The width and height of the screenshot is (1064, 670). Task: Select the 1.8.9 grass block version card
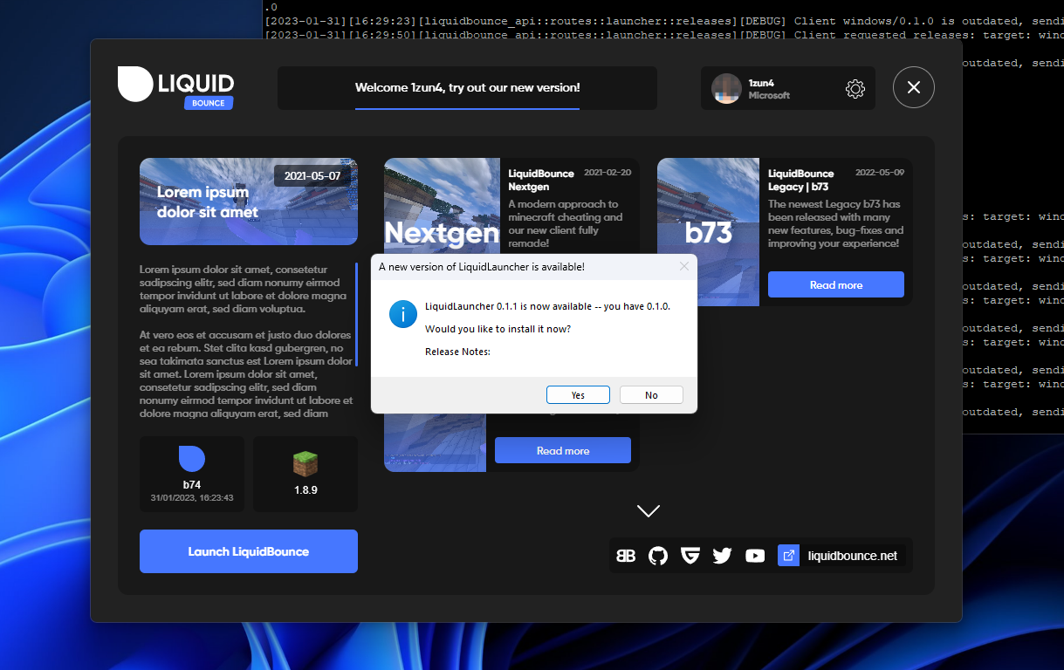(x=305, y=474)
